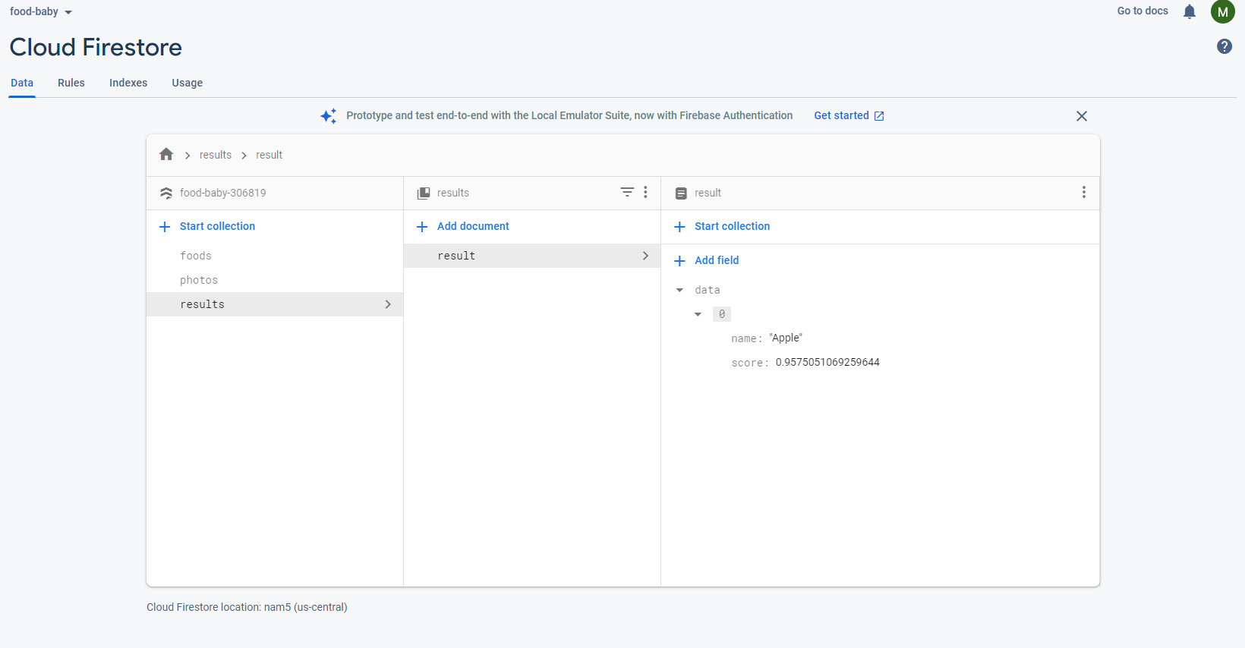Dismiss the Emulator Suite banner
The width and height of the screenshot is (1245, 648).
[1082, 116]
